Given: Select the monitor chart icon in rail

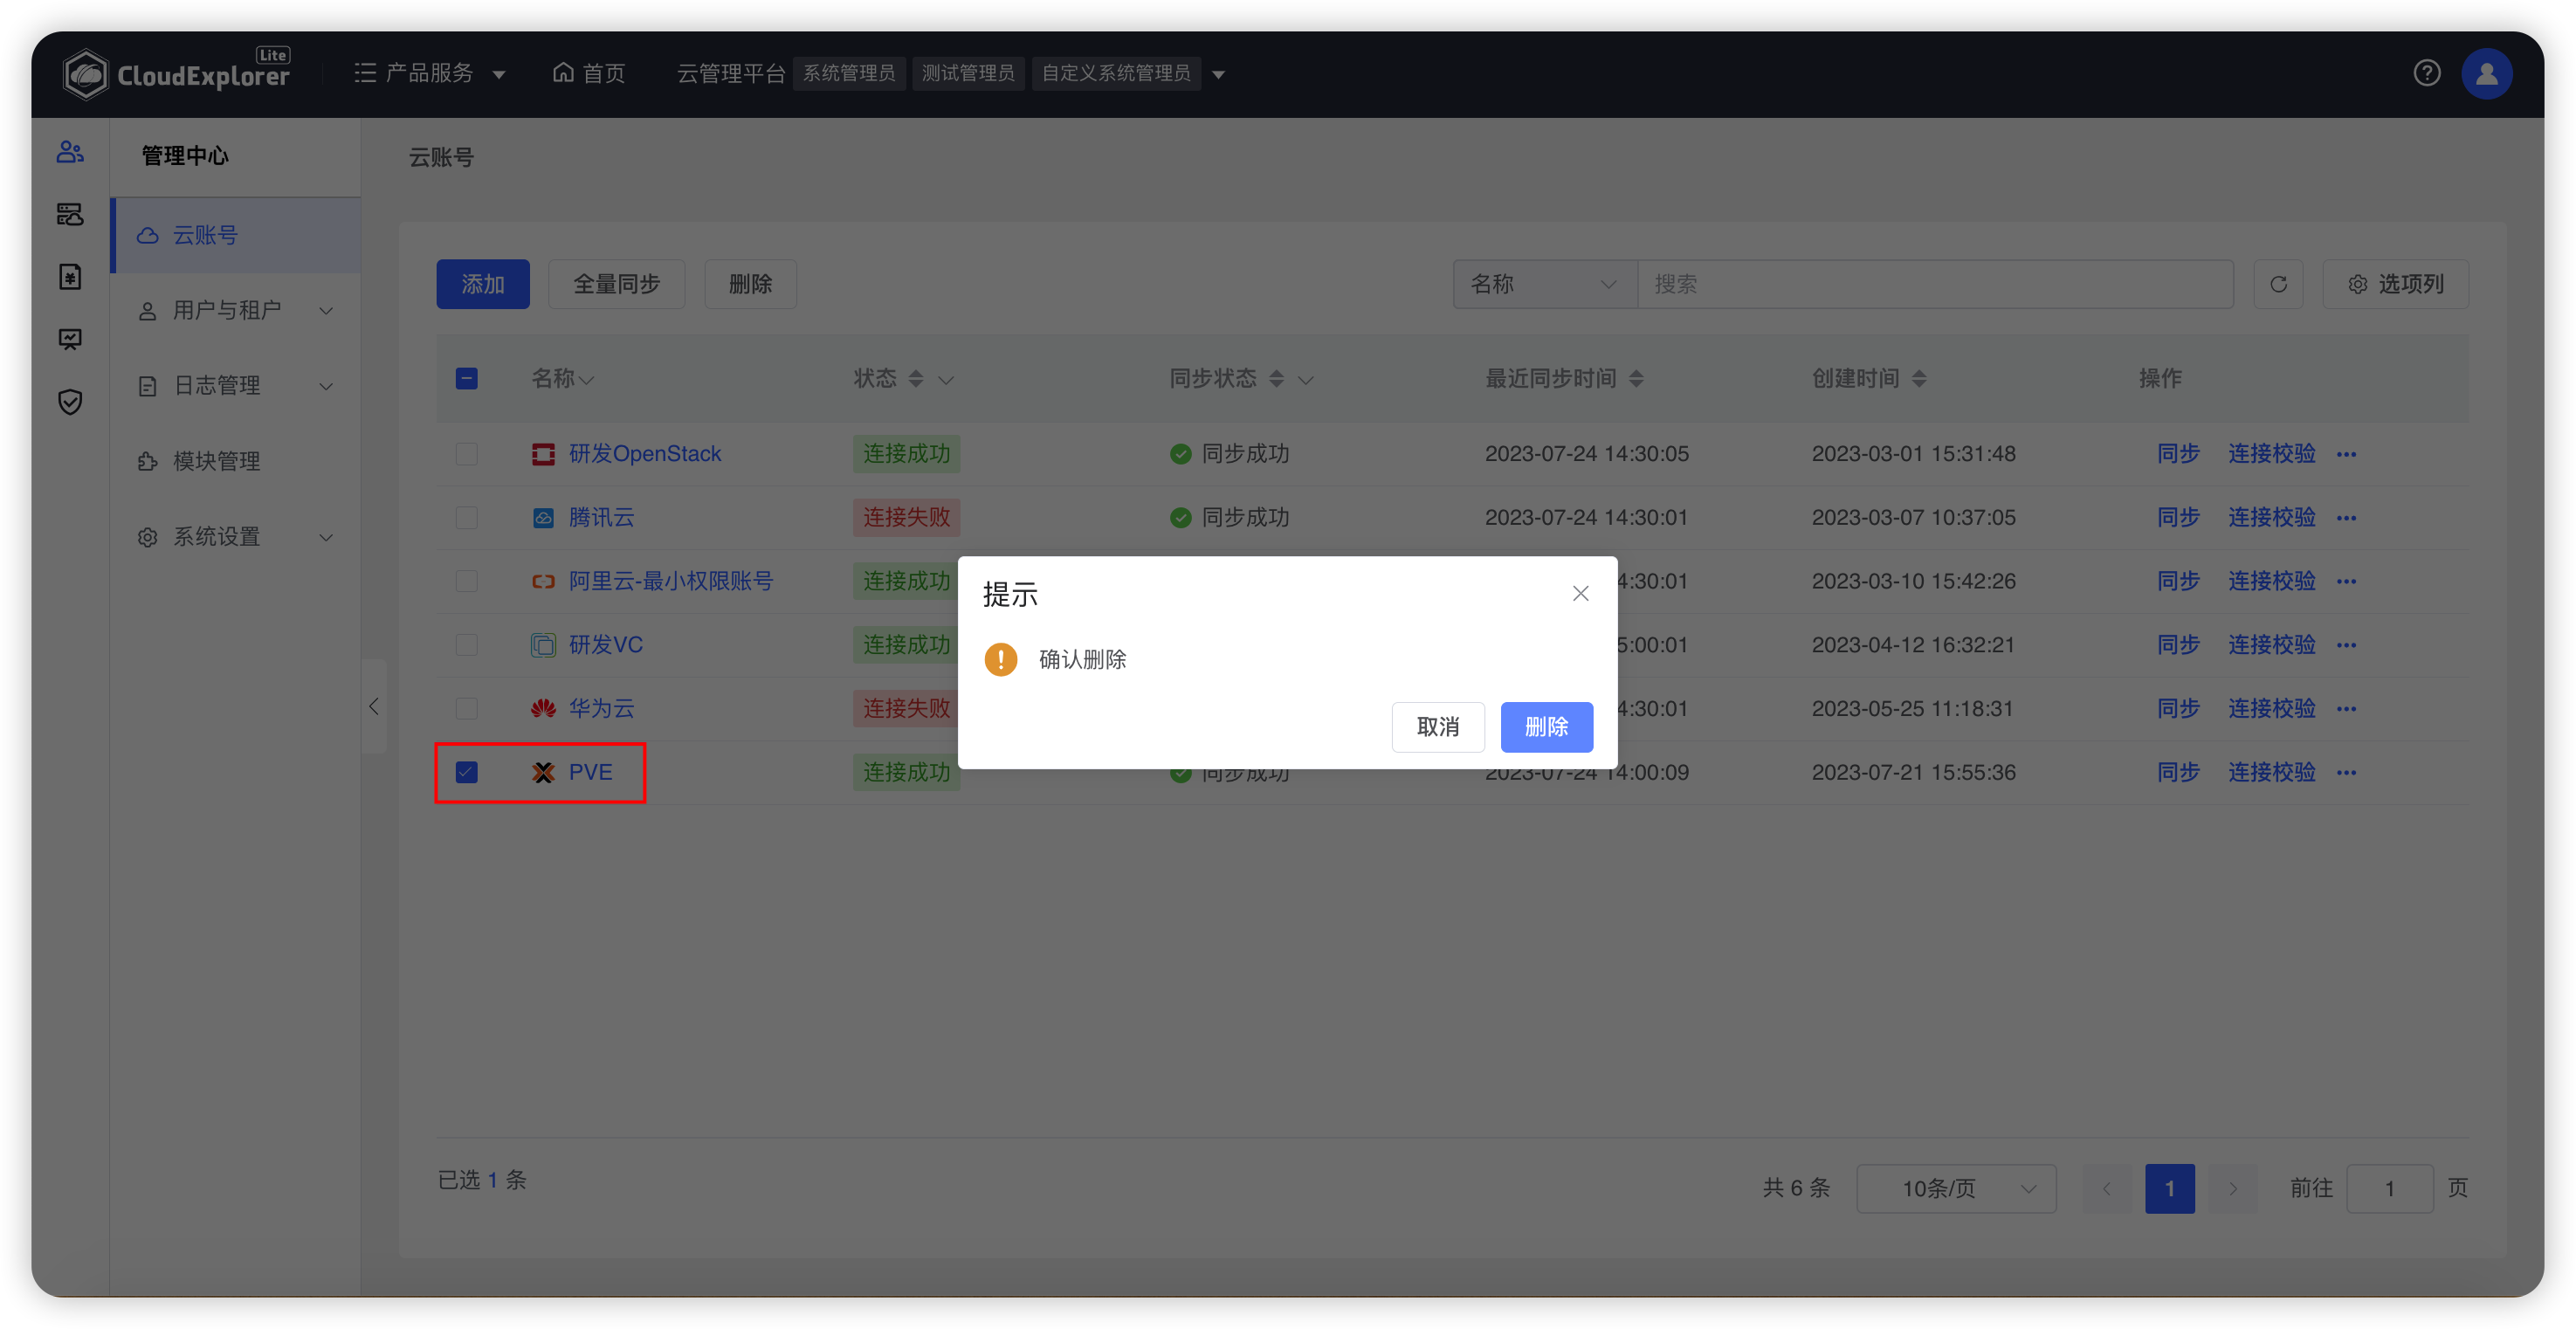Looking at the screenshot, I should 70,340.
